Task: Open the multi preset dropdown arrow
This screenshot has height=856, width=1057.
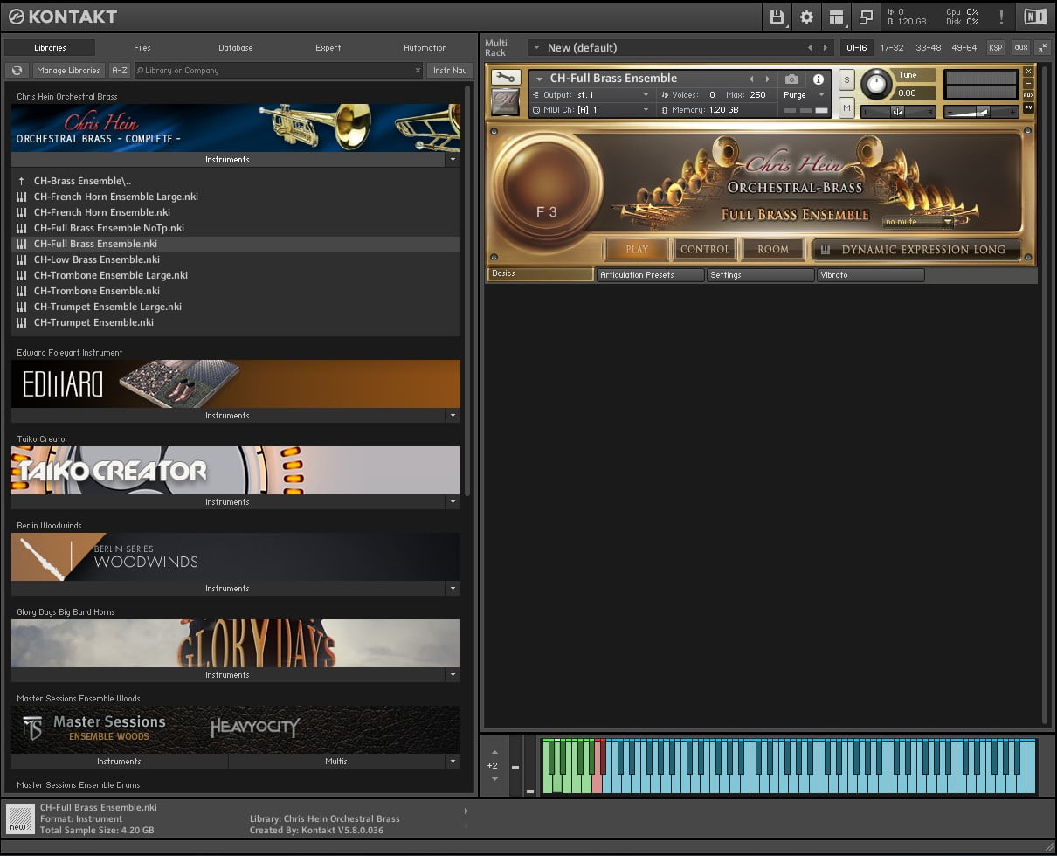Action: pos(536,48)
